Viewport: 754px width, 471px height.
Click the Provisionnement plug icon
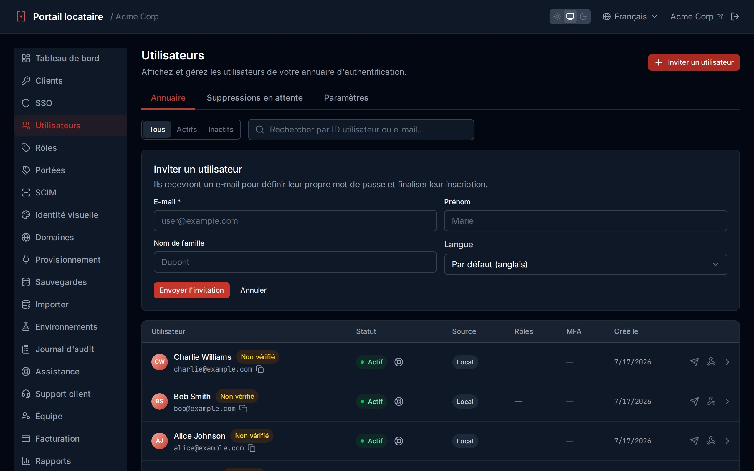click(x=26, y=259)
